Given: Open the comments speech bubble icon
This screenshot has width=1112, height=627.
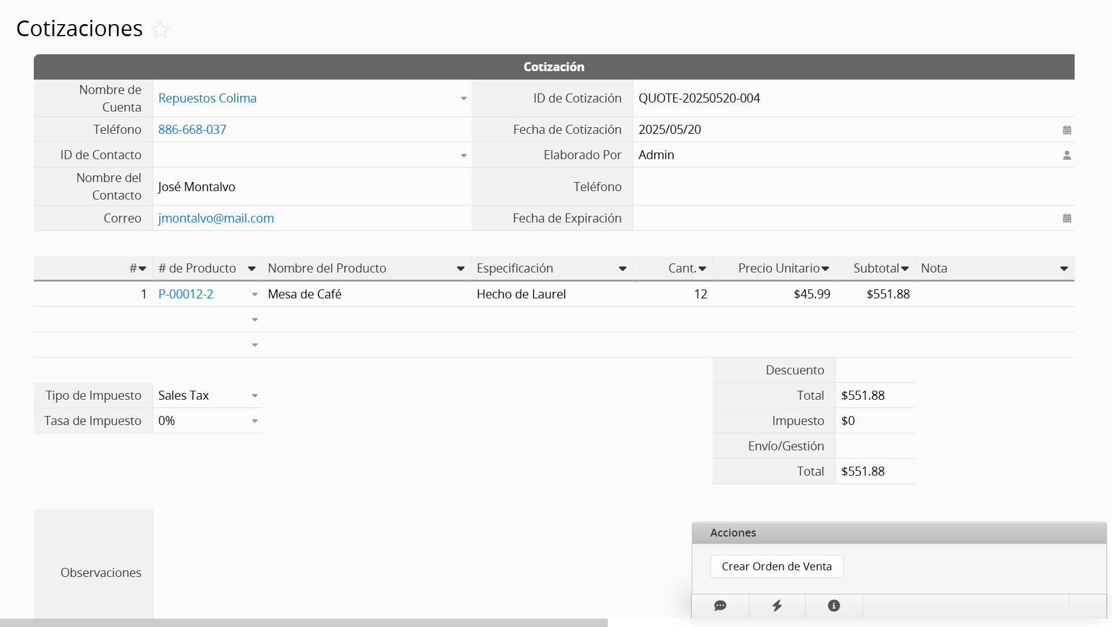Looking at the screenshot, I should point(720,606).
